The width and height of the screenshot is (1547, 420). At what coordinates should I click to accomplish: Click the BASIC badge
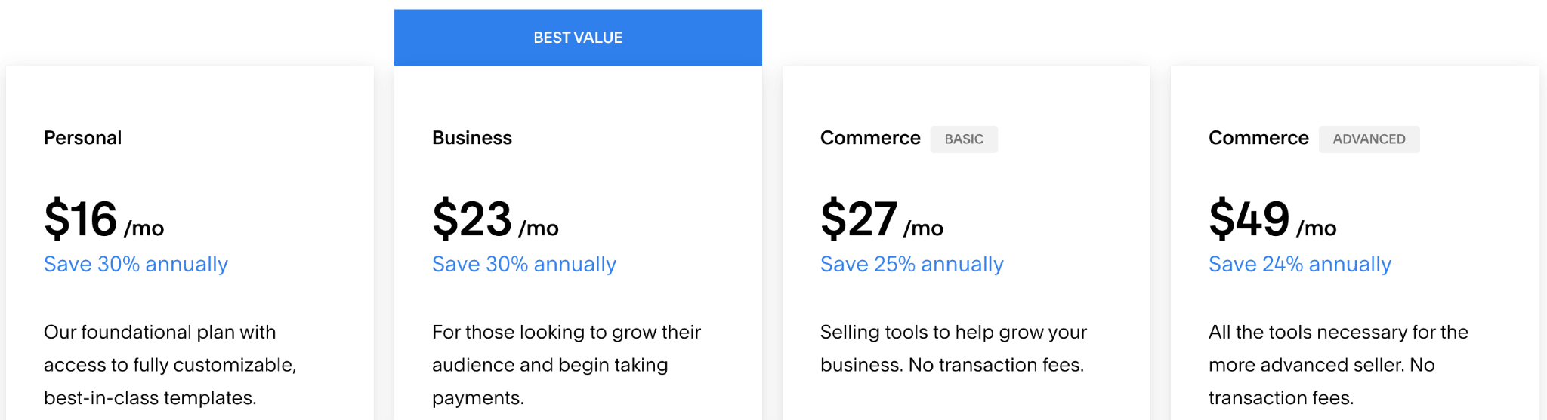click(x=964, y=139)
